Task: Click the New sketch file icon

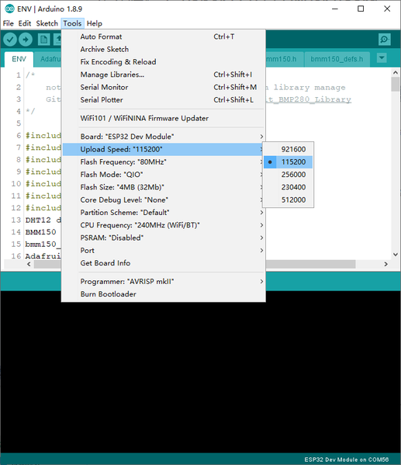Action: pyautogui.click(x=44, y=40)
